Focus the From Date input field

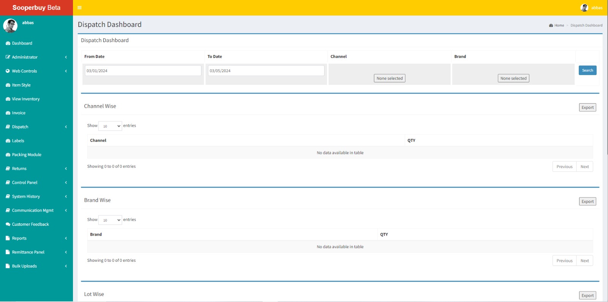[x=143, y=71]
